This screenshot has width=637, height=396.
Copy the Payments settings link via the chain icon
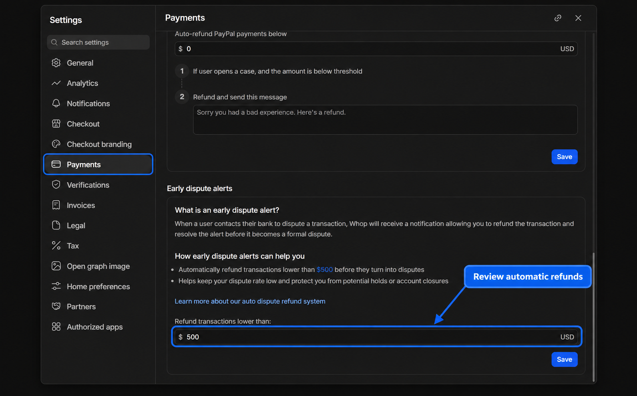(558, 18)
